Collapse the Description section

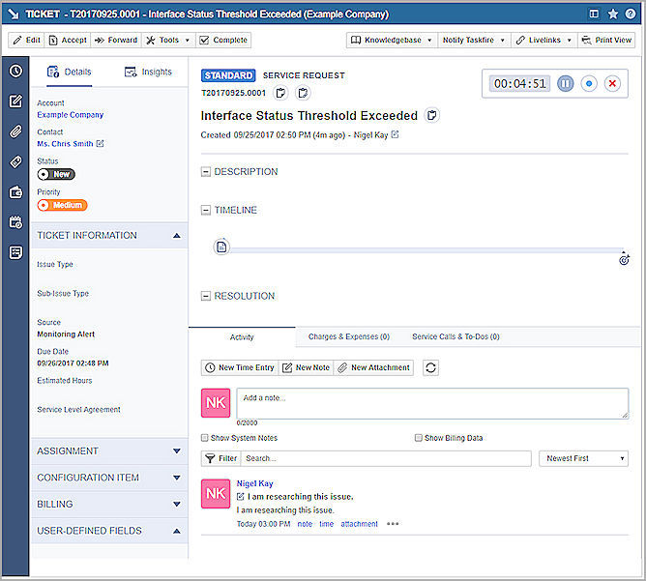(x=205, y=172)
